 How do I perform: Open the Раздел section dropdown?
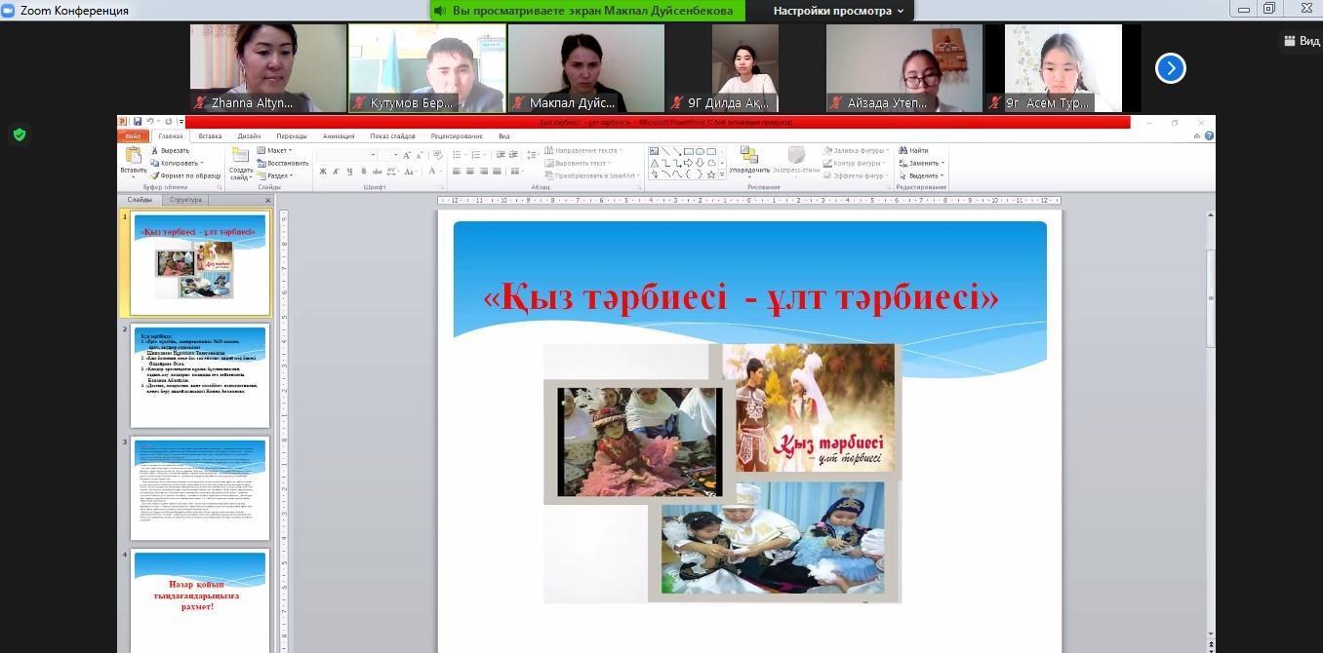276,175
